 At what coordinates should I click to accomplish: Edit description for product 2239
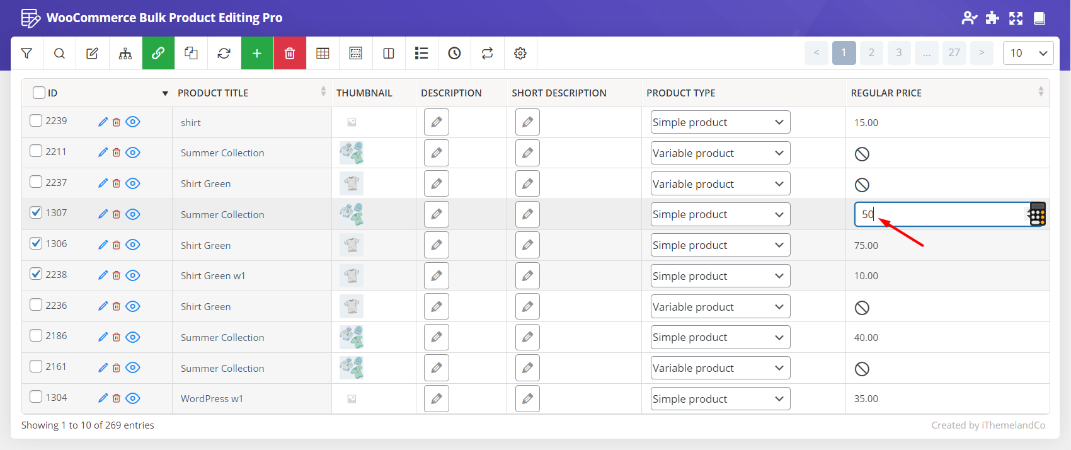click(x=436, y=122)
